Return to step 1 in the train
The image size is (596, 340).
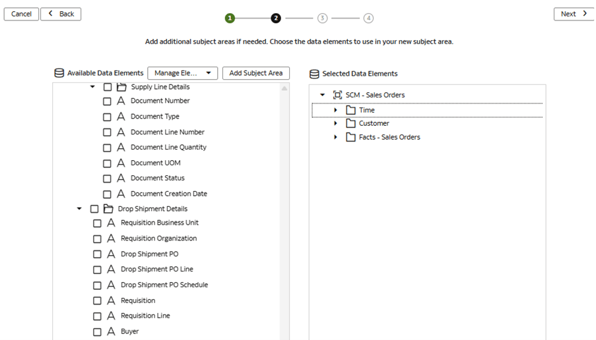pos(230,18)
